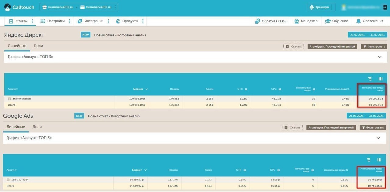
Task: Click columns settings icon in Google Ads table
Action: (x=379, y=160)
